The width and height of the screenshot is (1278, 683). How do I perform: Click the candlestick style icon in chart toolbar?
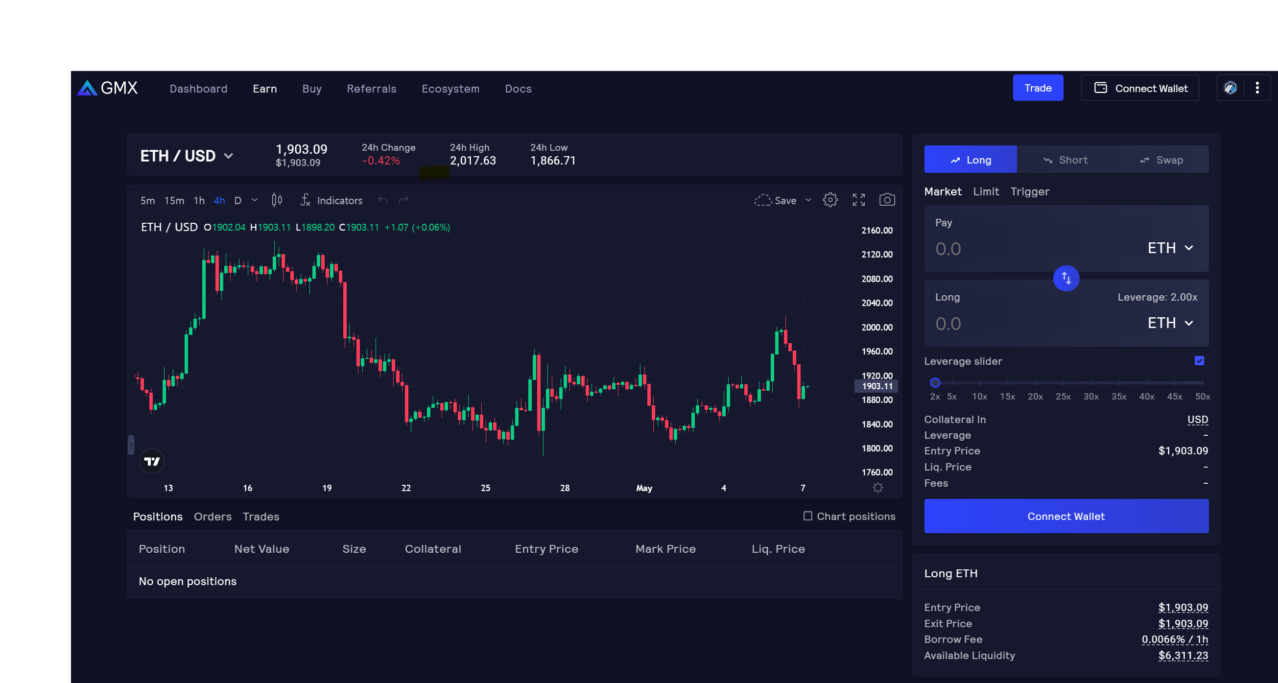click(x=276, y=199)
